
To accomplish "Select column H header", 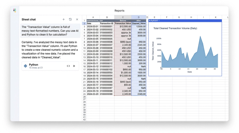I will coord(191,17).
